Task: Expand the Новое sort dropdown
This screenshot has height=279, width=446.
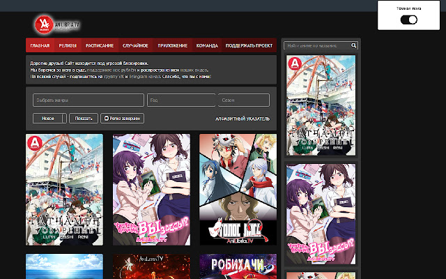Action: pyautogui.click(x=49, y=119)
